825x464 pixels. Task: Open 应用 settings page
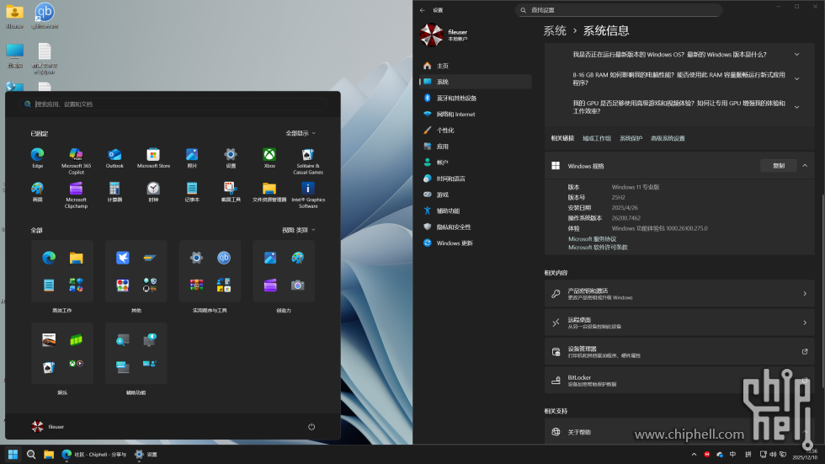tap(475, 147)
